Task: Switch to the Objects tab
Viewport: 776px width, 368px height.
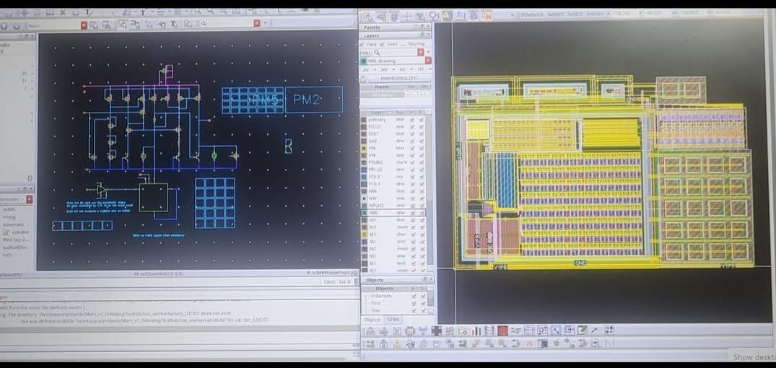Action: (x=372, y=319)
